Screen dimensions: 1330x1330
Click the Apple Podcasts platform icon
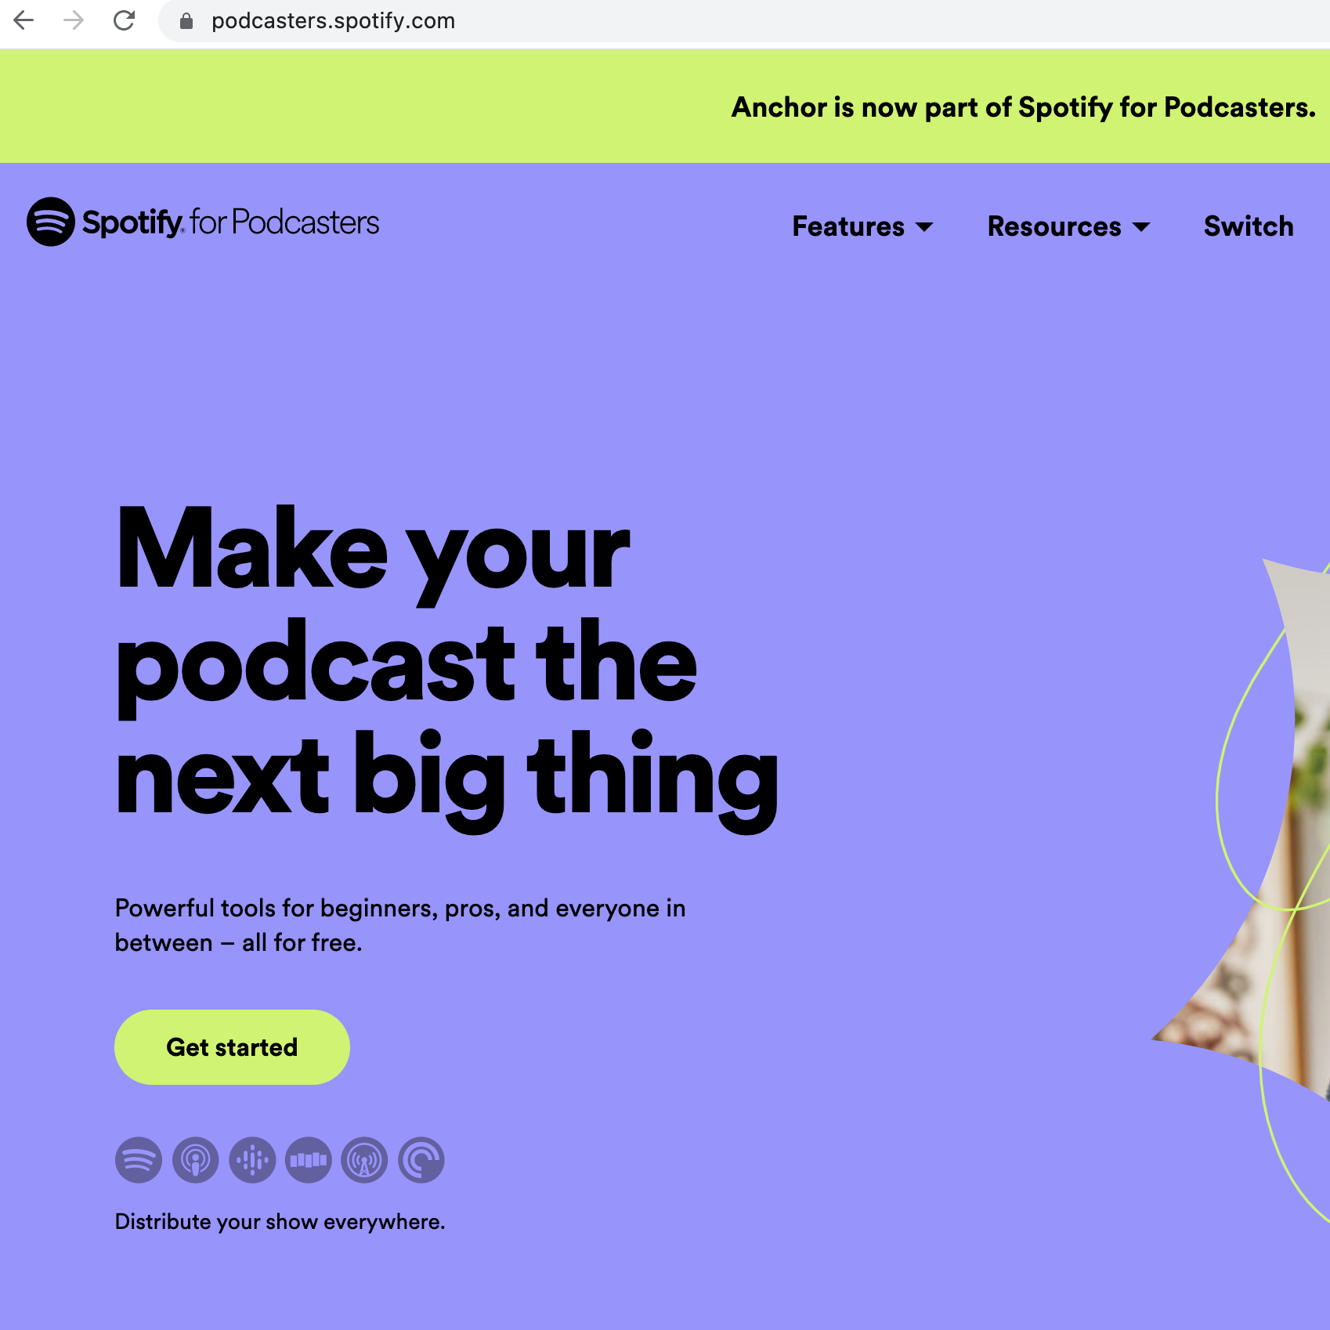(196, 1160)
